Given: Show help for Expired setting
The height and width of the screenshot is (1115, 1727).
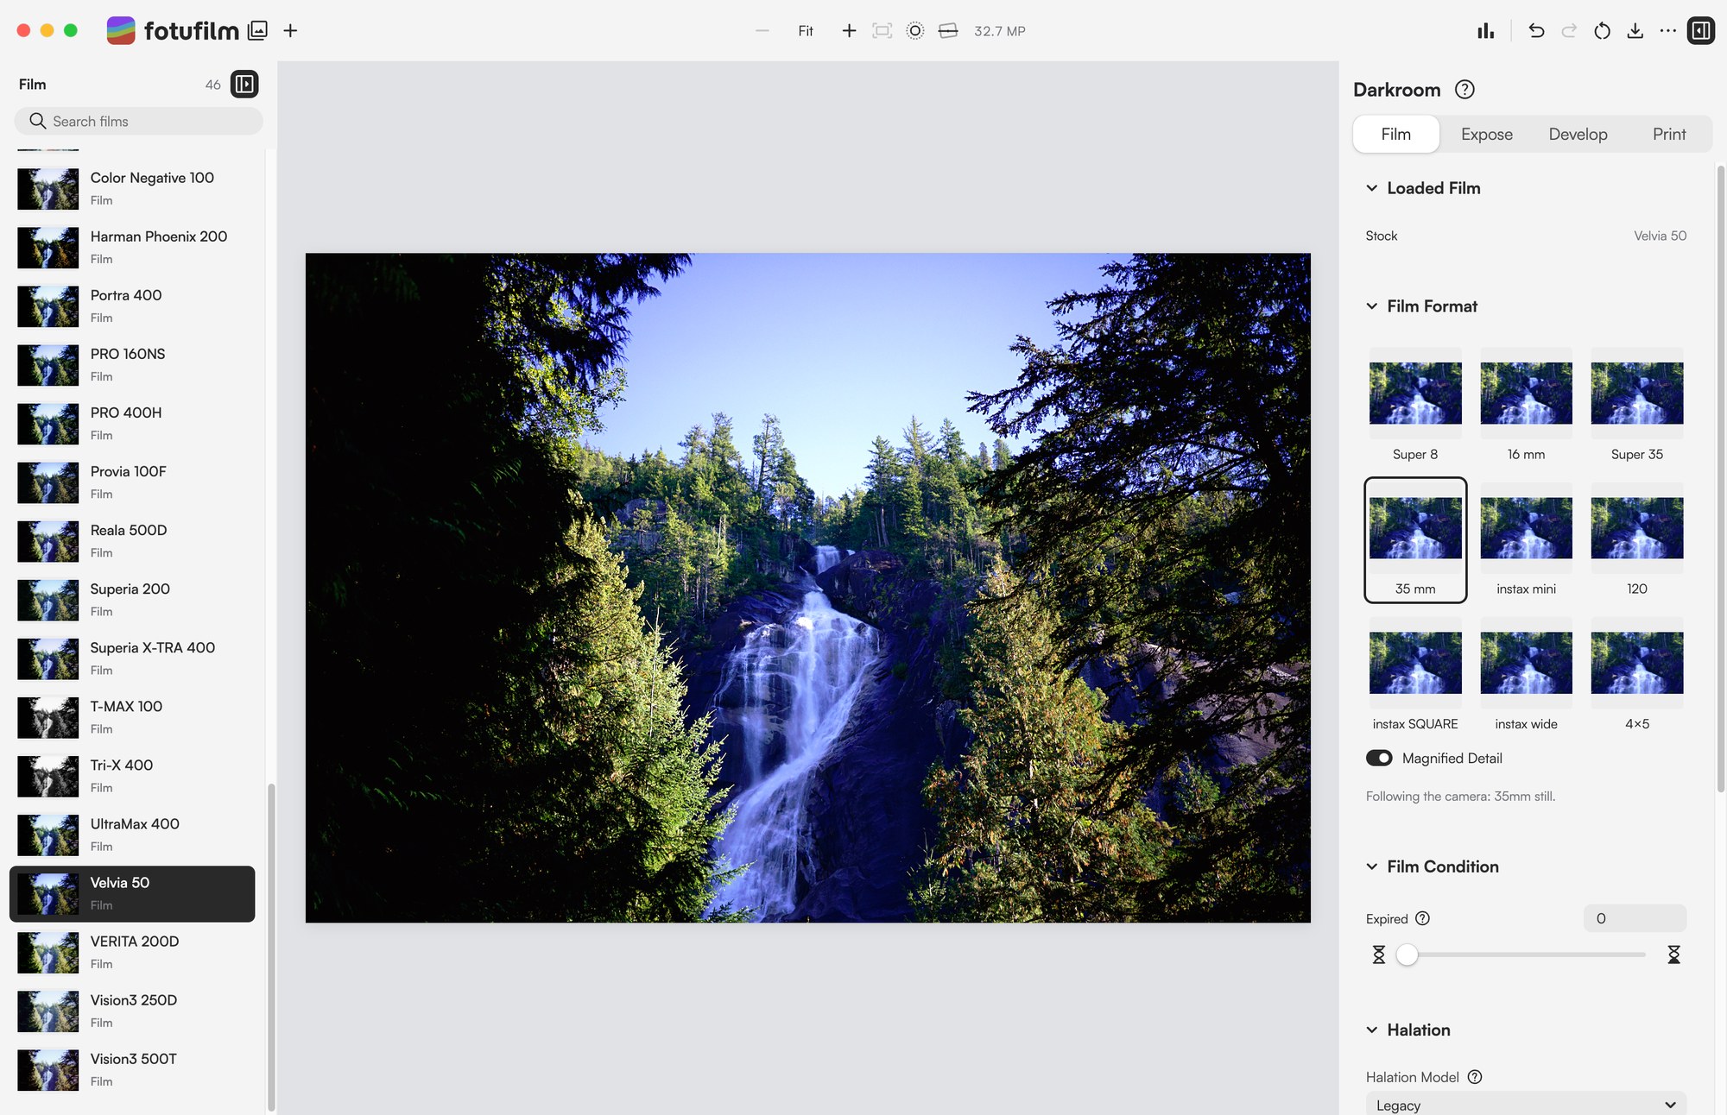Looking at the screenshot, I should tap(1422, 918).
